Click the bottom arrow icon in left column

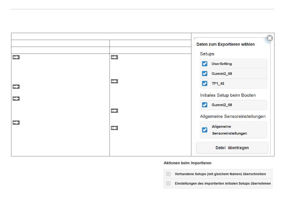point(16,123)
